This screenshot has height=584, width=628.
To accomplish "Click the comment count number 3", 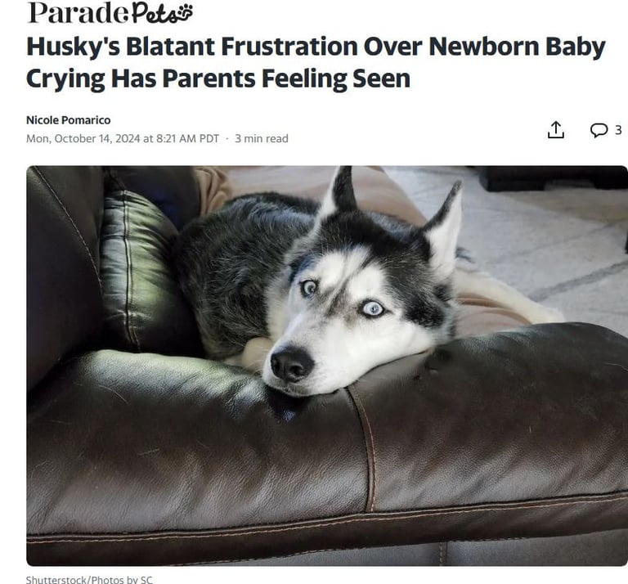I will [x=618, y=130].
